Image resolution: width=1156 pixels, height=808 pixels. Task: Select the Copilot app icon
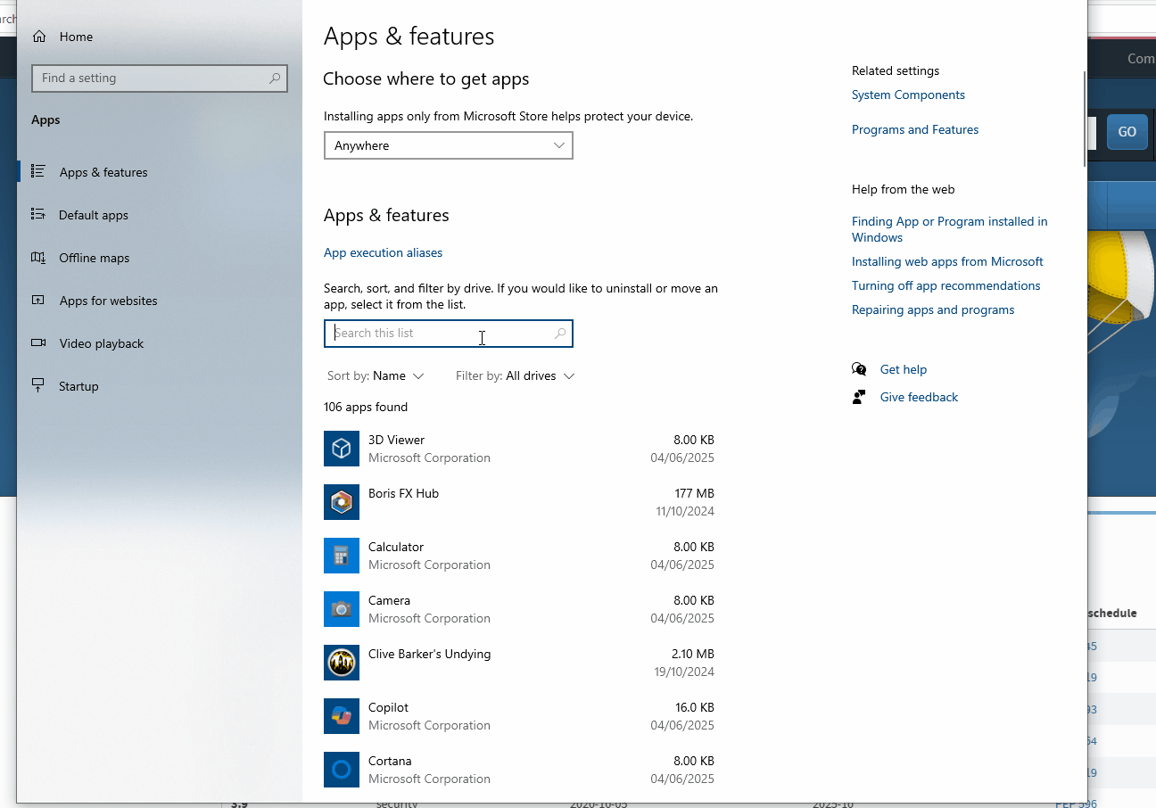click(342, 716)
